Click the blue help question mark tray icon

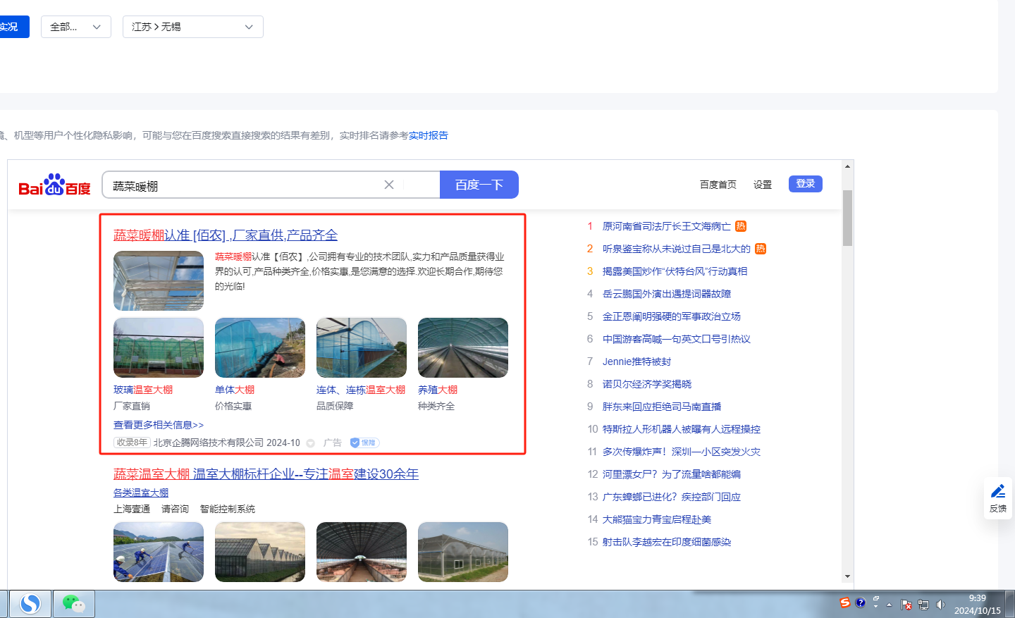point(861,602)
